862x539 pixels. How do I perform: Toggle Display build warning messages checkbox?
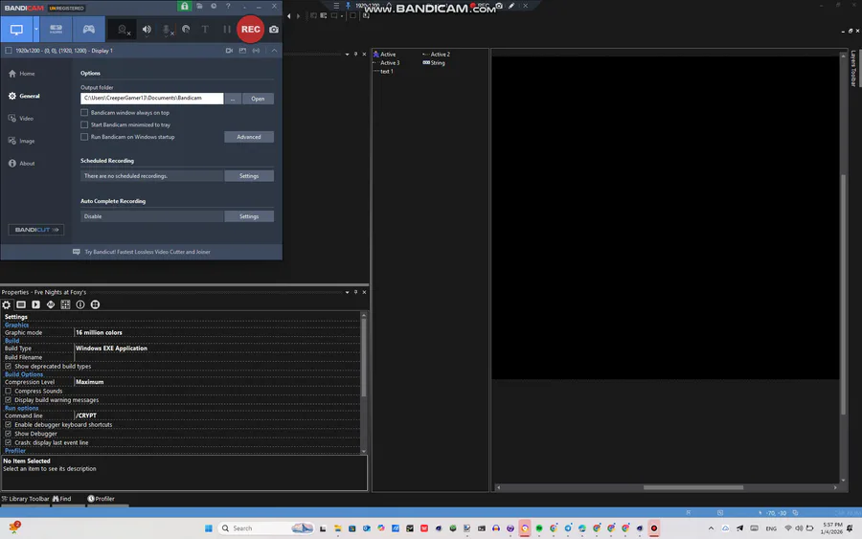9,400
